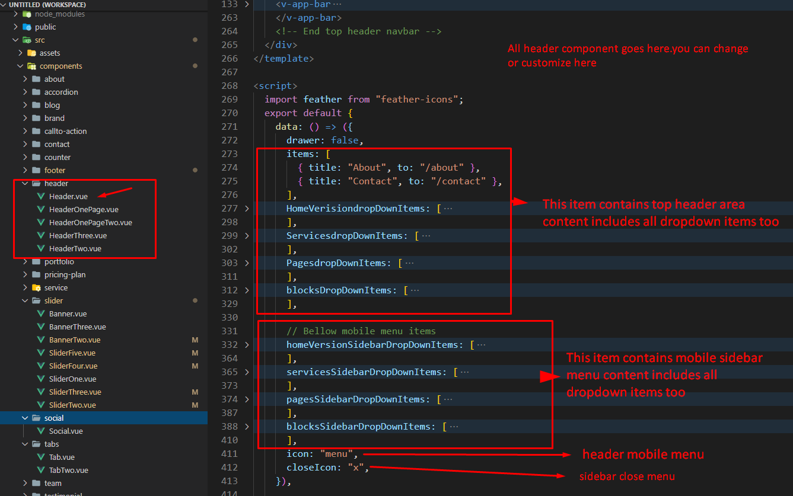Collapse the UNTITLED (WORKSPACE) root section

pos(4,5)
